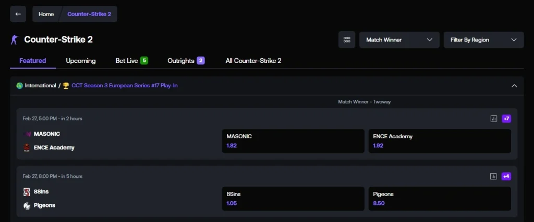Click the ENCE Academy team logo

pos(27,148)
